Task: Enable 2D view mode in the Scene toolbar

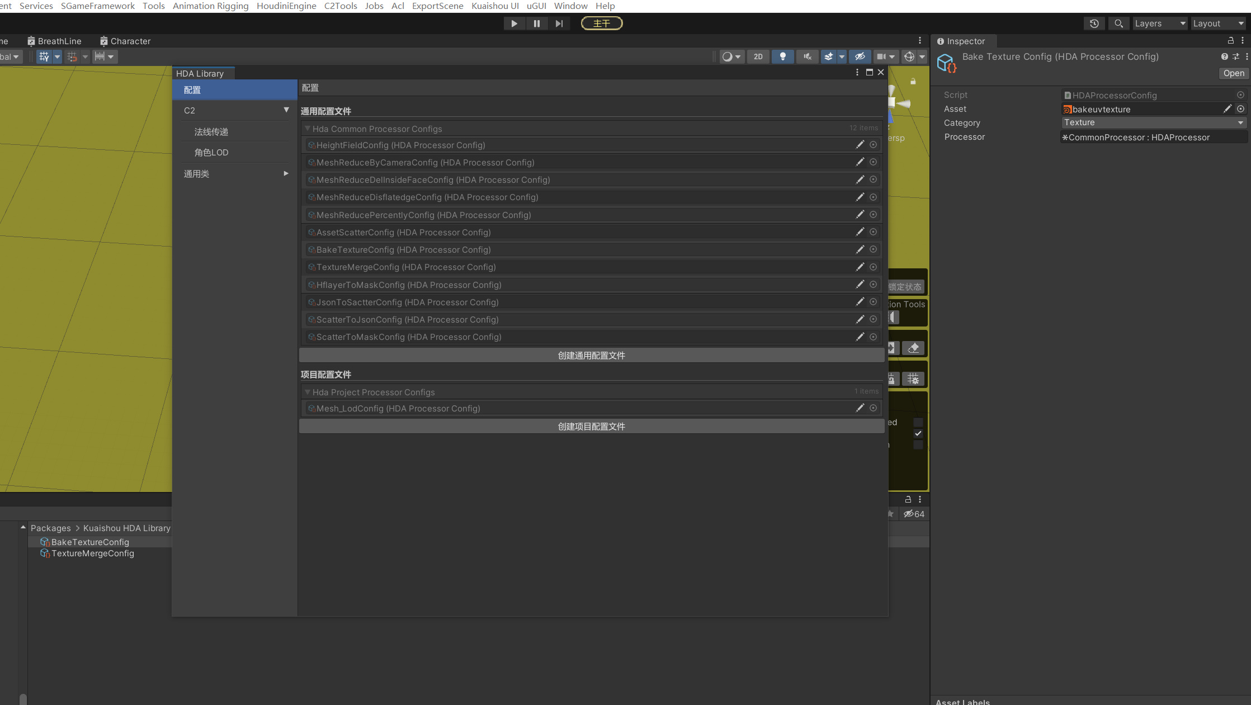Action: point(758,56)
